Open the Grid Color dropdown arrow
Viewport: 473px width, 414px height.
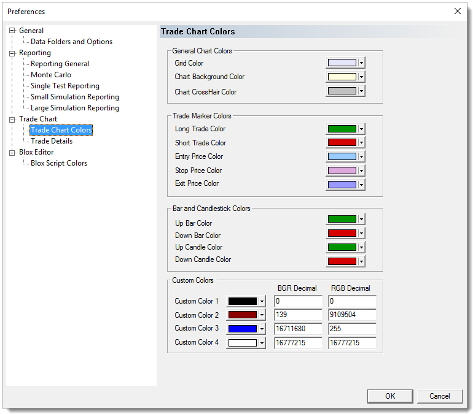coord(362,63)
